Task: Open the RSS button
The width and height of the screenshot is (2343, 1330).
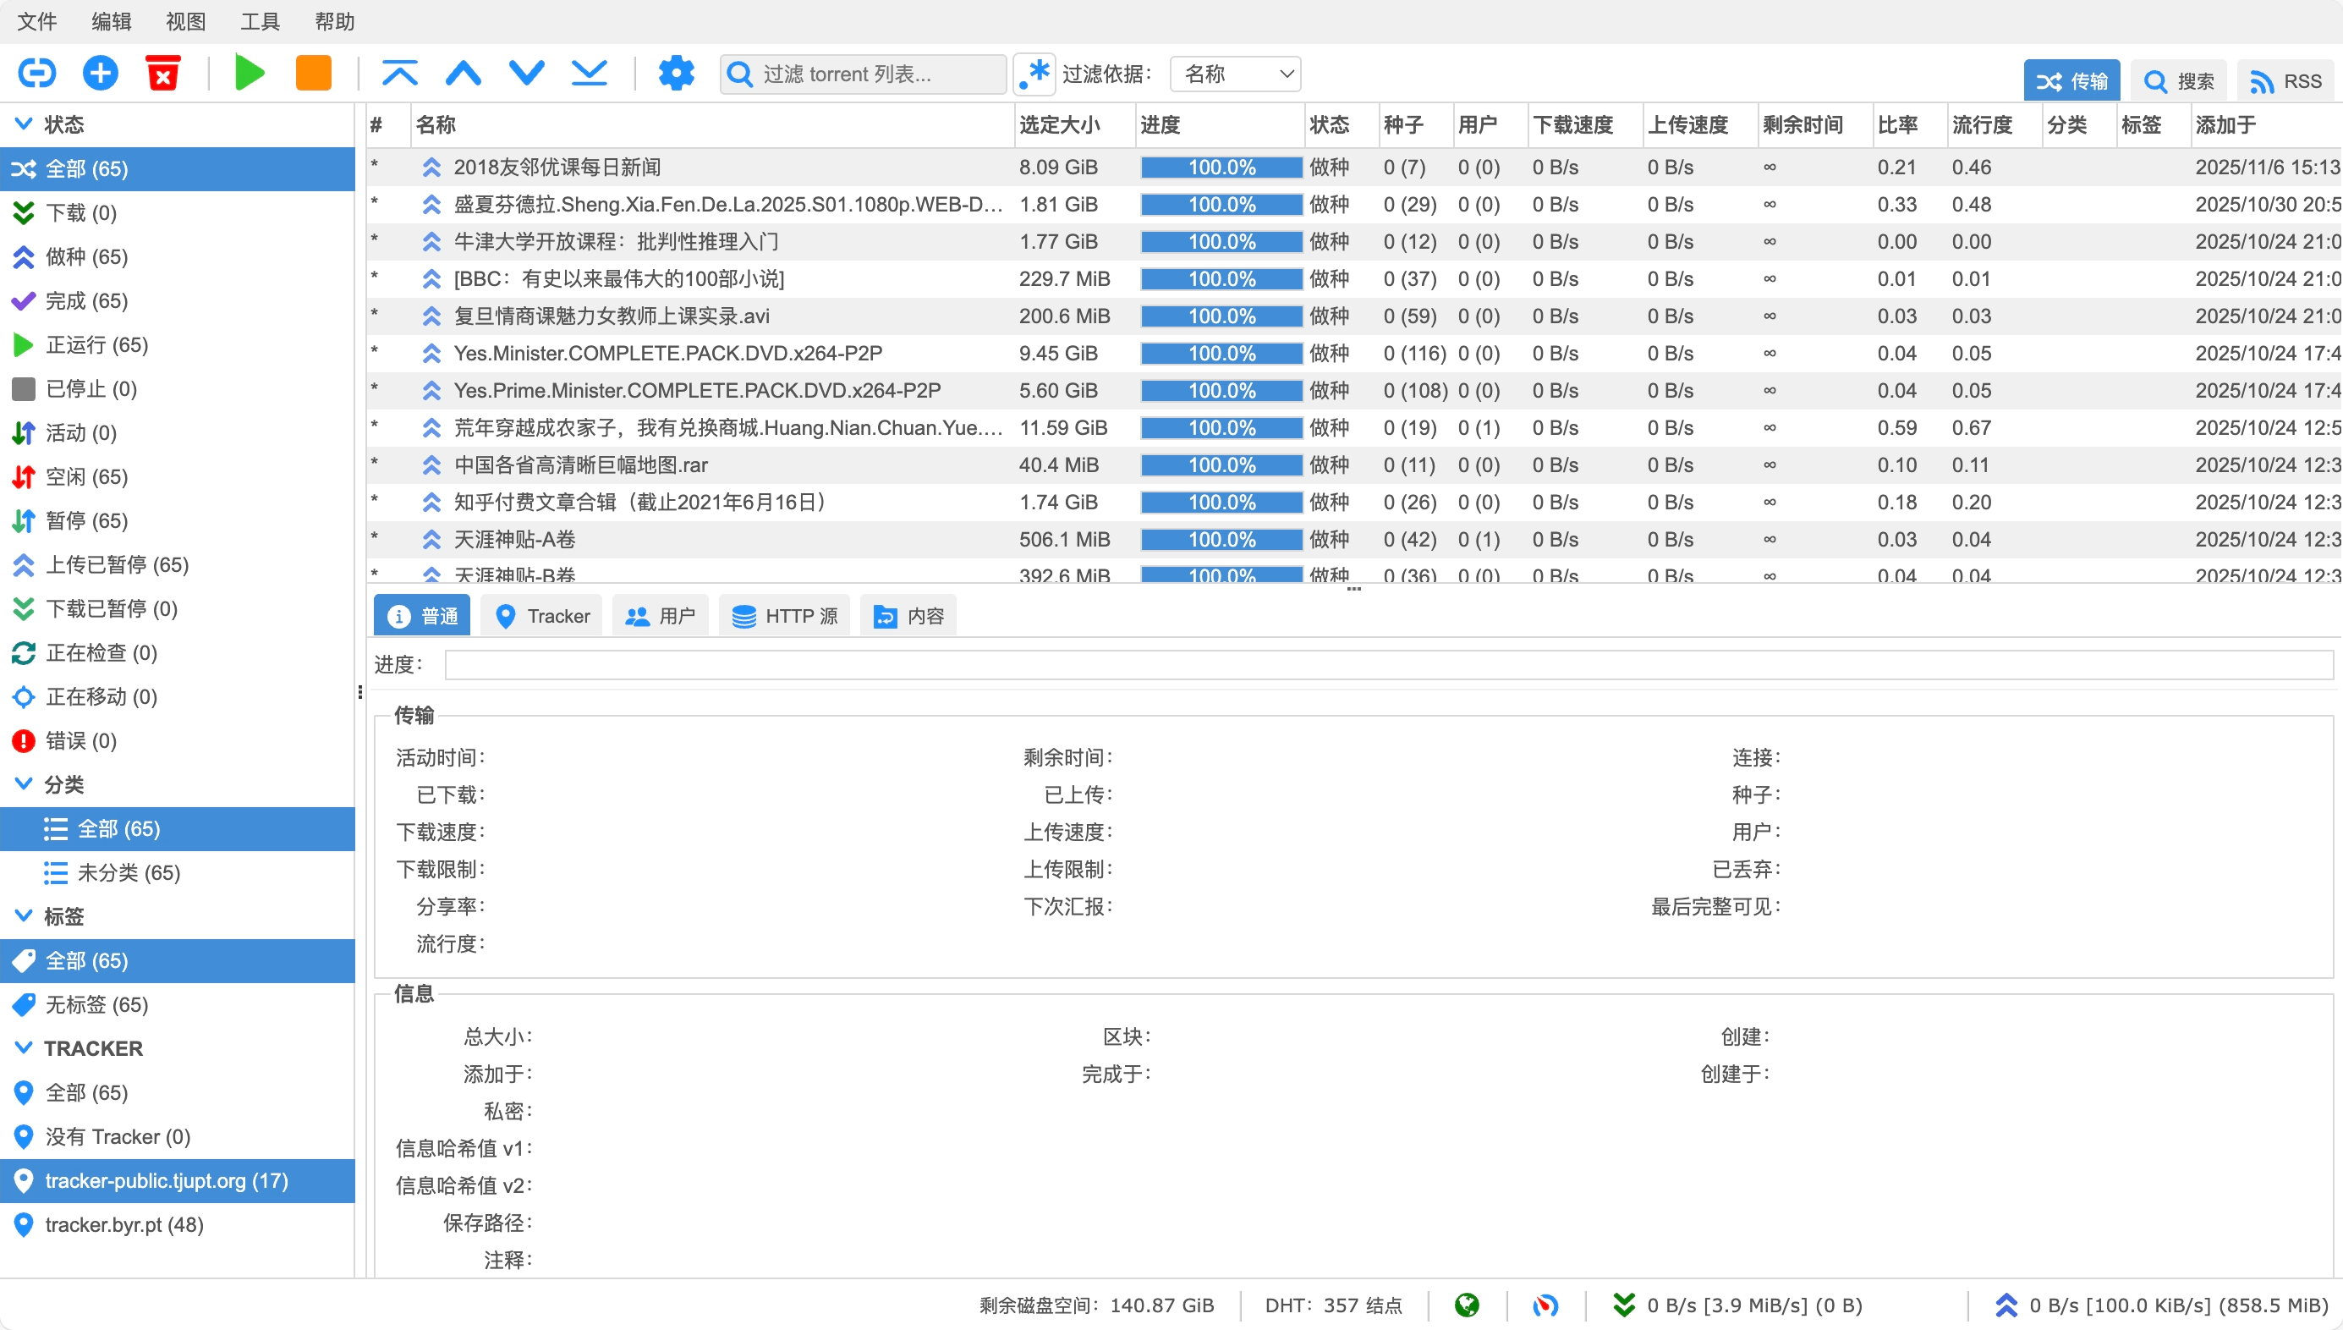Action: (x=2285, y=81)
